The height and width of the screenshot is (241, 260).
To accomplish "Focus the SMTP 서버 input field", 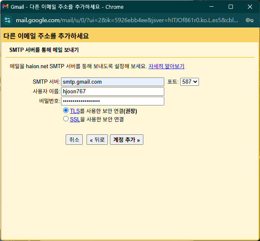I will [112, 82].
